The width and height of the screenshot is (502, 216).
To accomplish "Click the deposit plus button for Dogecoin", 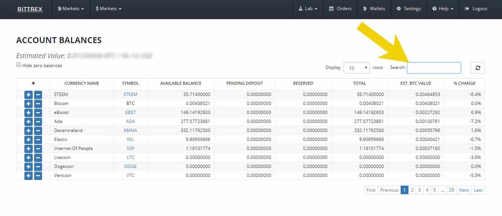I will 29,166.
